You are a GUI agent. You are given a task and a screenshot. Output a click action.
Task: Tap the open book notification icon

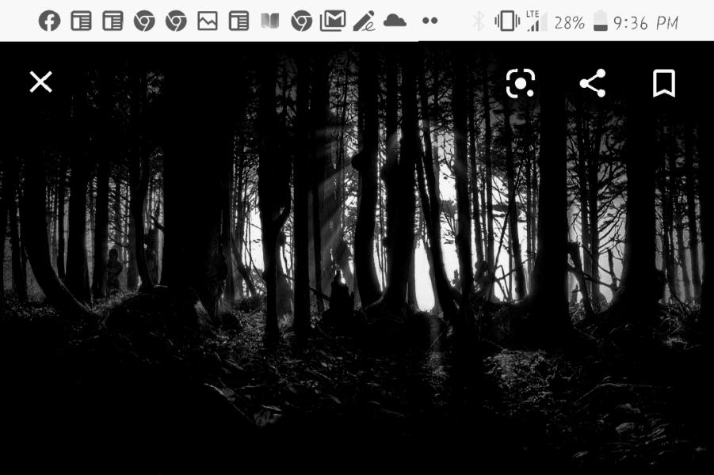[x=270, y=21]
